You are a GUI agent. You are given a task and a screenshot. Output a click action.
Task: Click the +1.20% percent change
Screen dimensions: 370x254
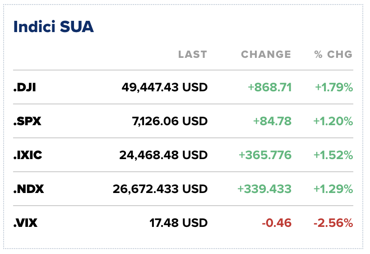pos(333,121)
